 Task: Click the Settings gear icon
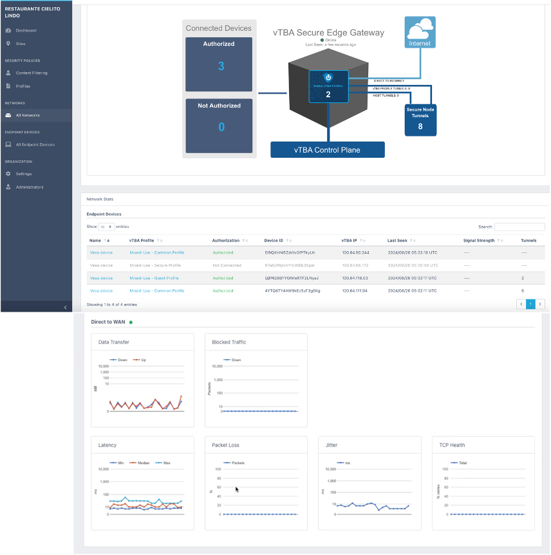8,174
